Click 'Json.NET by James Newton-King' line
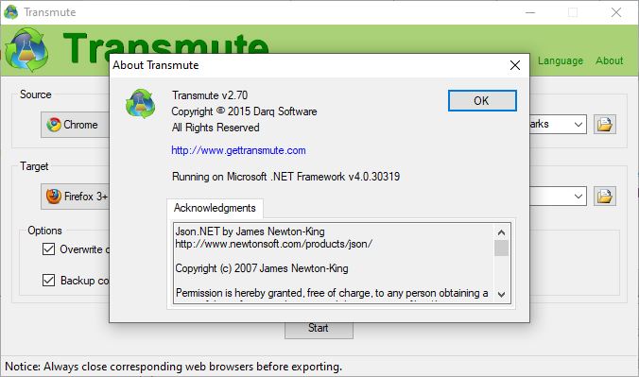This screenshot has width=639, height=377. click(250, 231)
